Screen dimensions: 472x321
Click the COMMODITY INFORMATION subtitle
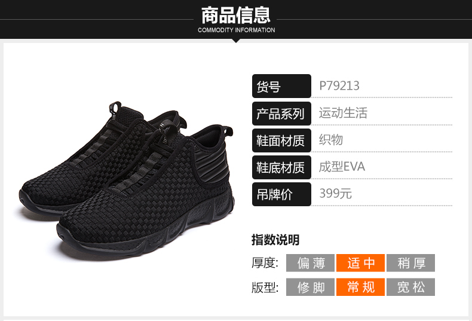237,30
